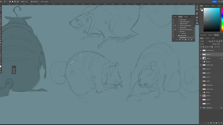This screenshot has height=125, width=223.
Task: Toggle dialog box for Save as Photoshop PDF
Action: coord(175,26)
